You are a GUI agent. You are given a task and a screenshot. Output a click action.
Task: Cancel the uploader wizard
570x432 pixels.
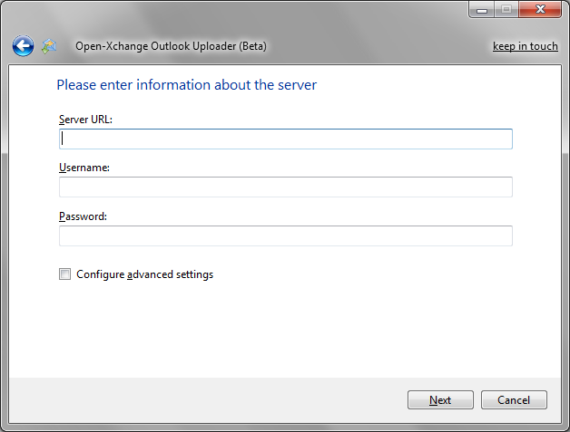pyautogui.click(x=514, y=400)
